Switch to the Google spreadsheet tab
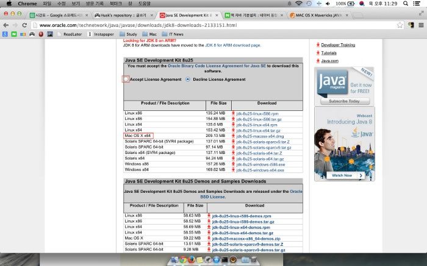This screenshot has width=427, height=266. click(x=59, y=15)
